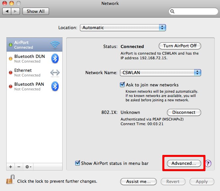Click the Connected status value

[132, 47]
